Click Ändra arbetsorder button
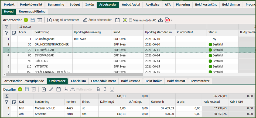The image size is (256, 118). [x=97, y=20]
